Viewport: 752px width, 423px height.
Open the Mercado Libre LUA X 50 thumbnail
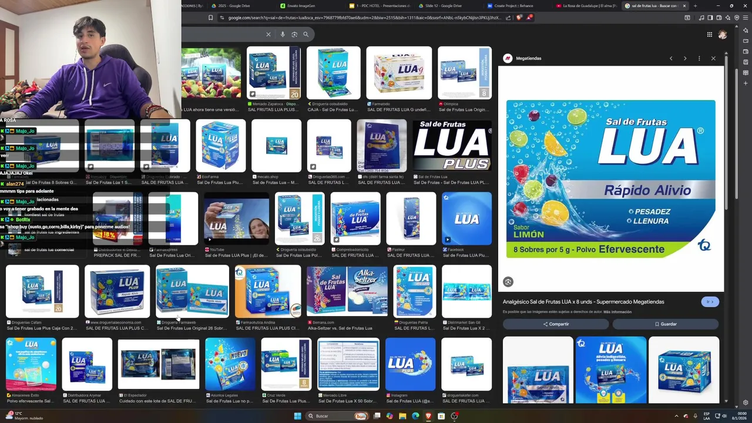point(348,364)
